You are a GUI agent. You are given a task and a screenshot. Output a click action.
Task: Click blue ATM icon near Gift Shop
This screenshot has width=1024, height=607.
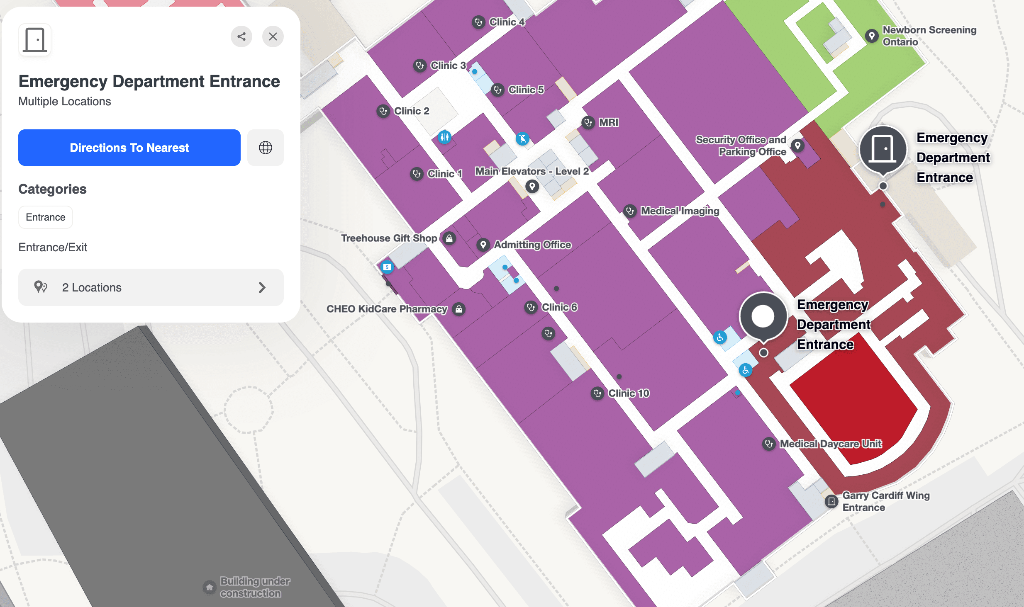pos(387,267)
